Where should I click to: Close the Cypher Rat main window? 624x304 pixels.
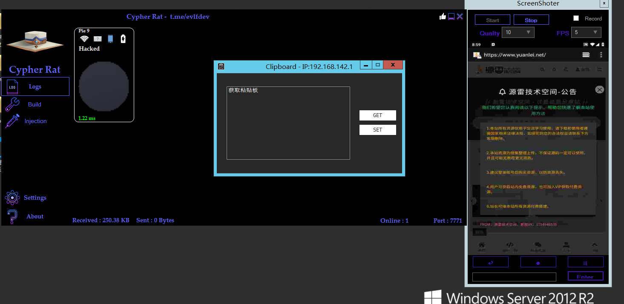[460, 16]
